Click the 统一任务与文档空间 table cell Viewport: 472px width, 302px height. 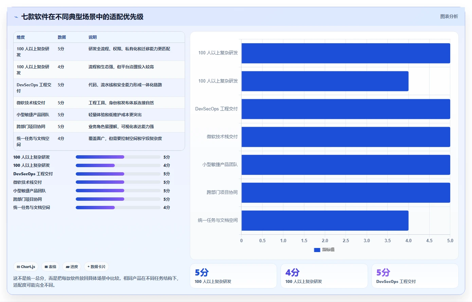pyautogui.click(x=33, y=141)
